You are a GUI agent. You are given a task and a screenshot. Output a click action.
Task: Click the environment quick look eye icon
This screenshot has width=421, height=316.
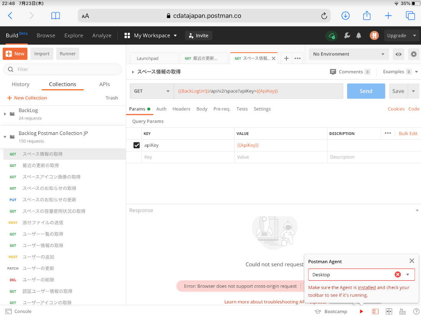coord(398,54)
